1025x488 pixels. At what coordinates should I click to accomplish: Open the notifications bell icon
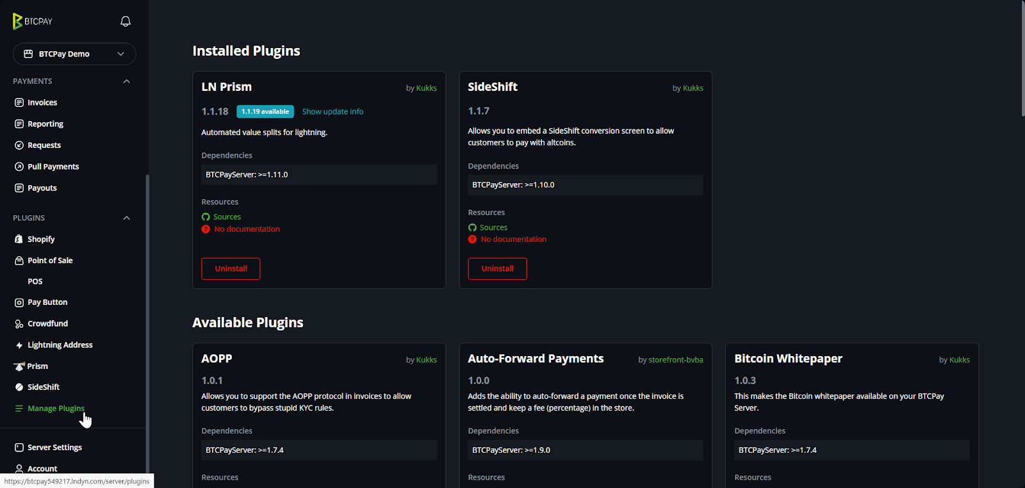point(126,21)
